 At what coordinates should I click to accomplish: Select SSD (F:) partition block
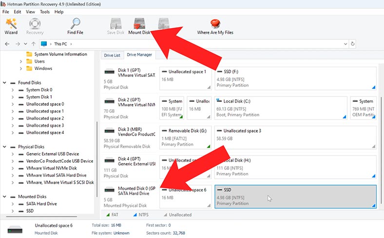295,78
